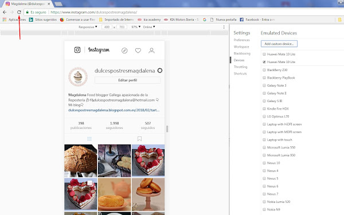Enable Blackberry PlayBook device
The height and width of the screenshot is (215, 344).
(264, 77)
